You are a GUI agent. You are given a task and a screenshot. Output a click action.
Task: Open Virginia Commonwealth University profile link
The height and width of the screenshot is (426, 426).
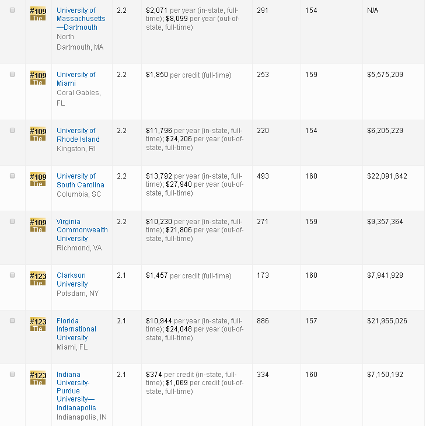82,230
